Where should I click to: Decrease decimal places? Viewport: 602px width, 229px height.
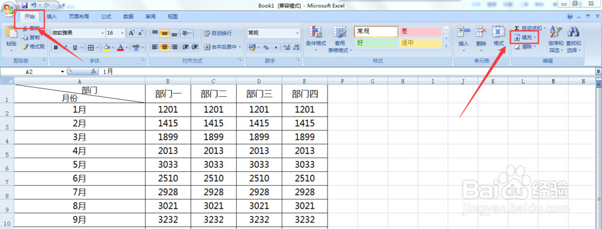[x=296, y=47]
